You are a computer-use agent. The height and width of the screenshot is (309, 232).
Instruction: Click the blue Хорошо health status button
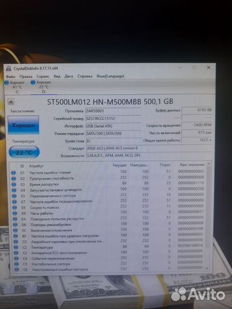tap(23, 125)
